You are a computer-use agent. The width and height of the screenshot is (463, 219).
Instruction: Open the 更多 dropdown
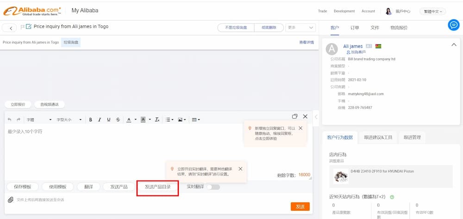coord(300,28)
